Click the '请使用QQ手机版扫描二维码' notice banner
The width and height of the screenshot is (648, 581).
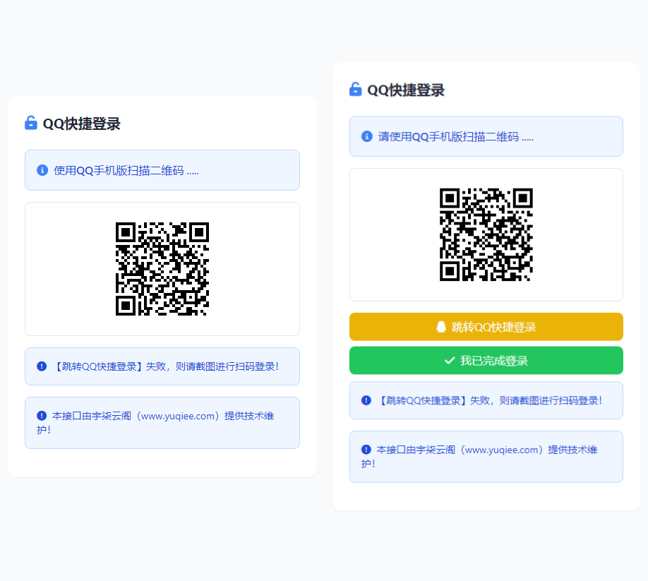[x=486, y=136]
